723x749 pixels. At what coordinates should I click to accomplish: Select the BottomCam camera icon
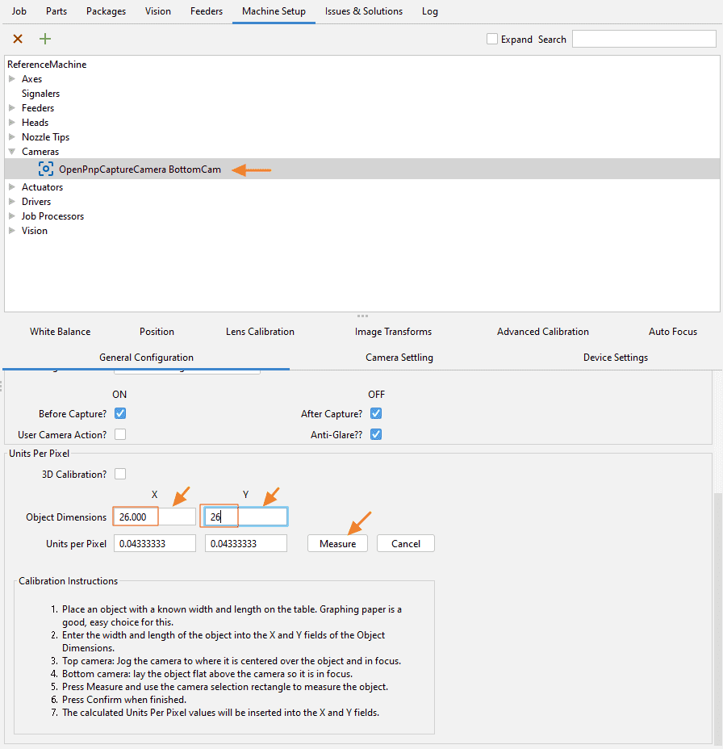tap(46, 169)
